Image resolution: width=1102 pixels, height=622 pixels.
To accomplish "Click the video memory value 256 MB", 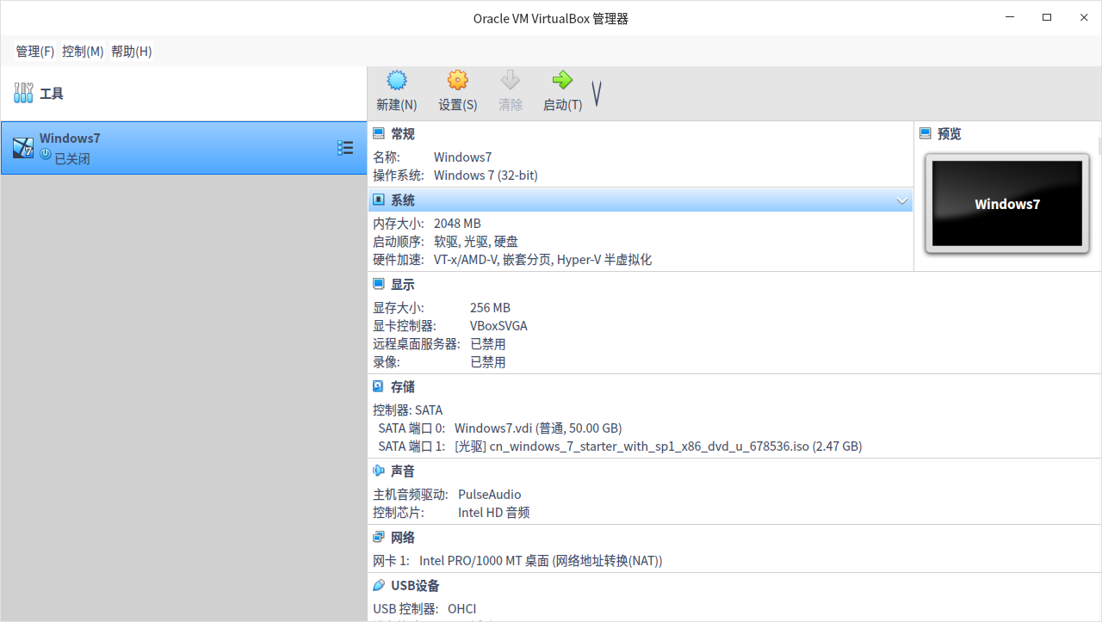I will (490, 308).
